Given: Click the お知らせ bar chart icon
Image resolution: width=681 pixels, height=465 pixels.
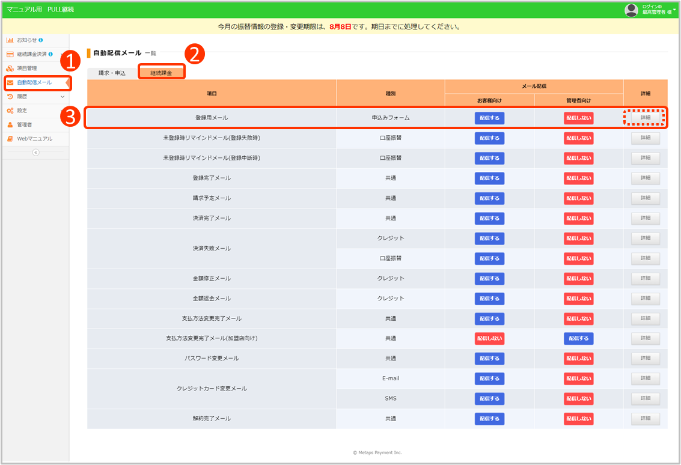Looking at the screenshot, I should [10, 40].
